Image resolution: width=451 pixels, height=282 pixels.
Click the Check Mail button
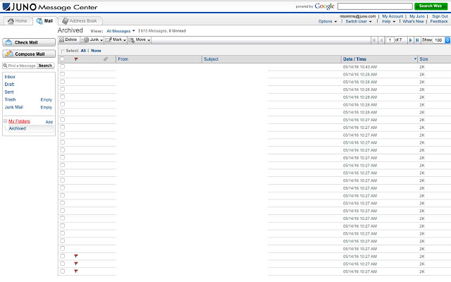[x=29, y=42]
